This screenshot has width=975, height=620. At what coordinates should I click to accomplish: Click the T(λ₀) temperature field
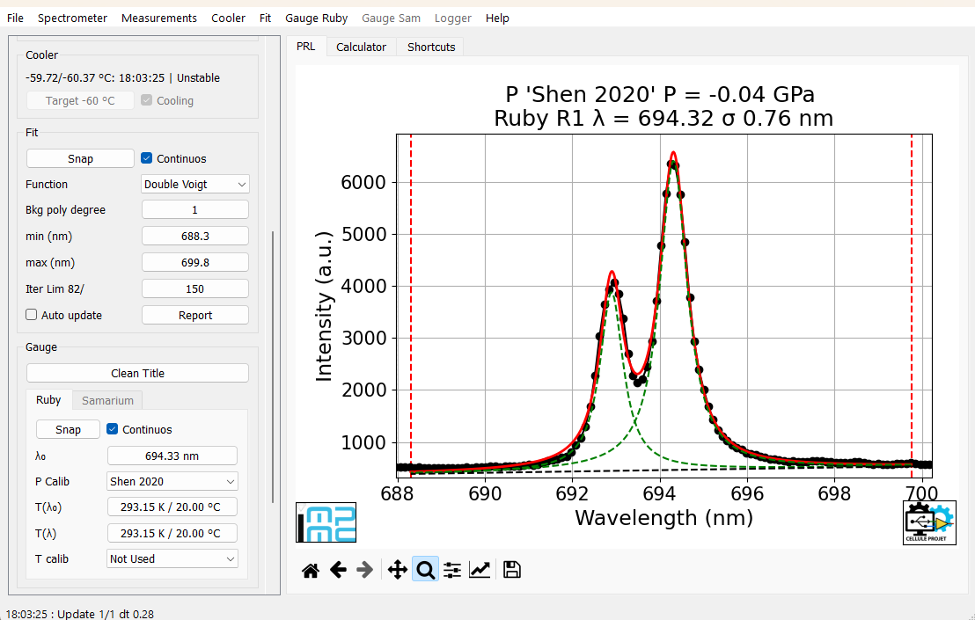pyautogui.click(x=172, y=507)
